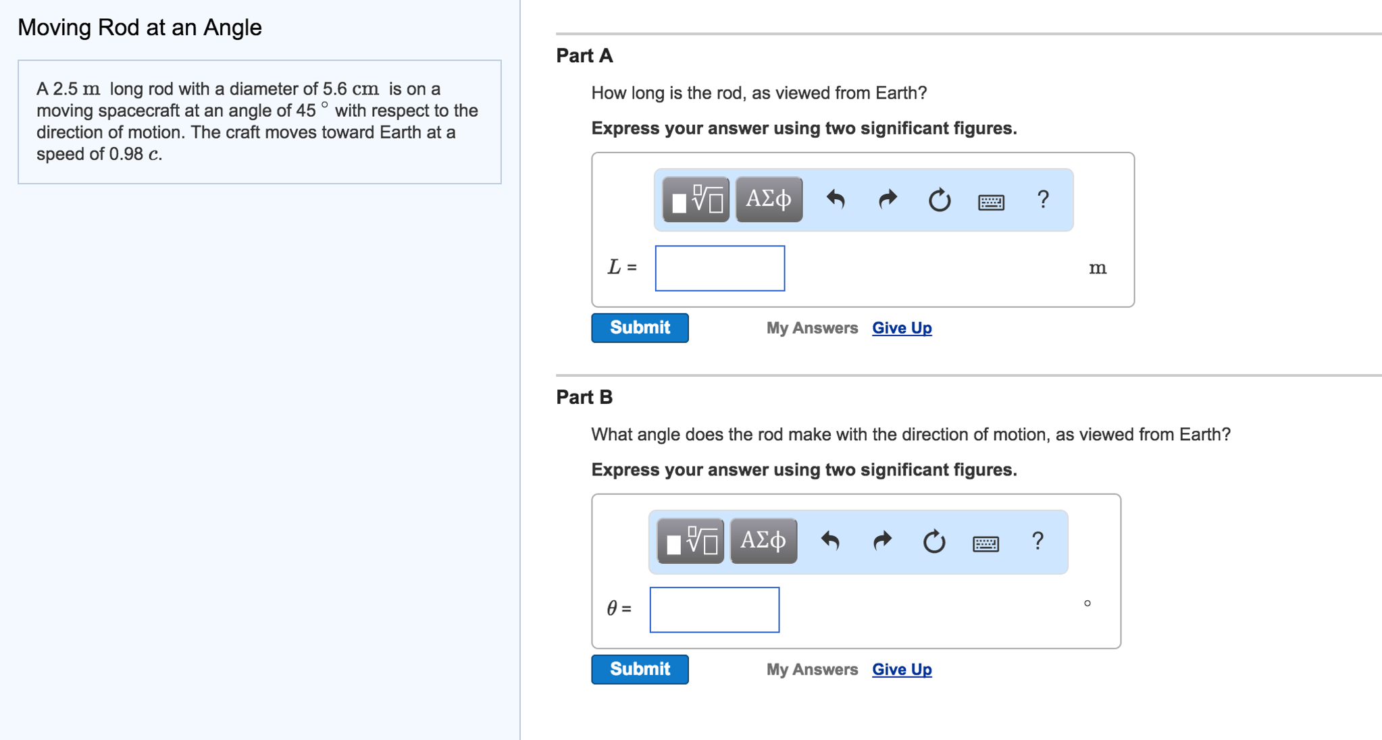Click the undo arrow in Part A toolbar
Viewport: 1382px width, 740px height.
point(836,200)
